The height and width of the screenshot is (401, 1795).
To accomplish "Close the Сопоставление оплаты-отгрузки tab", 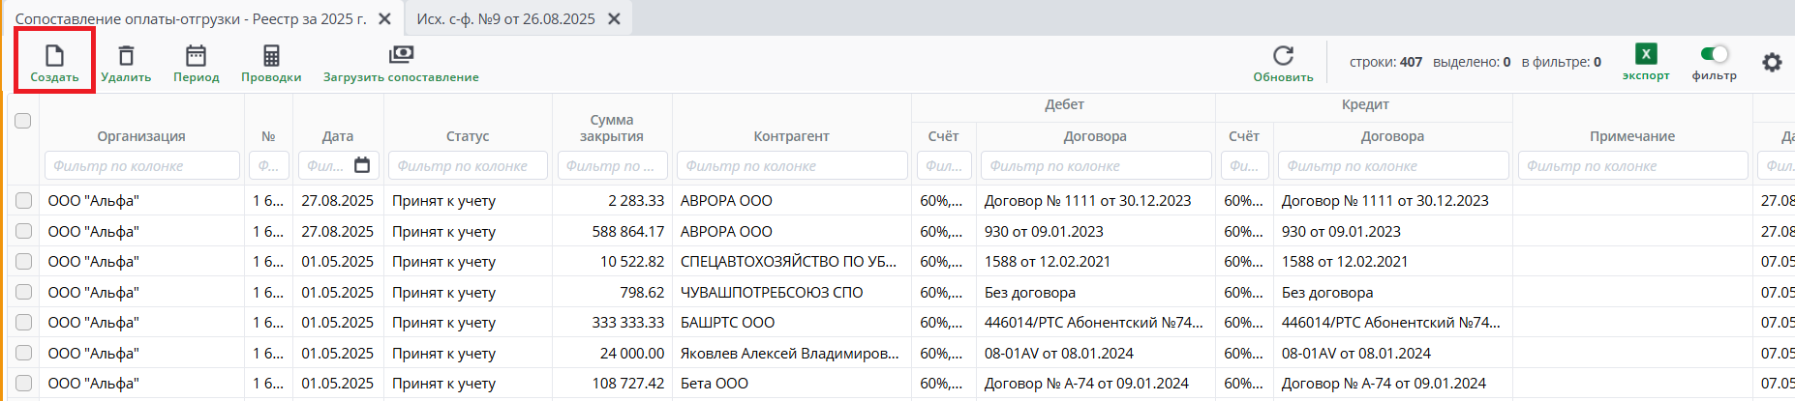I will coord(384,18).
